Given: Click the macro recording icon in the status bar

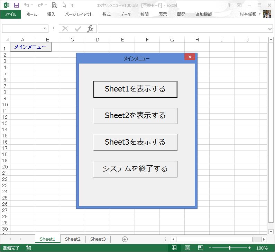Looking at the screenshot, I should [x=28, y=248].
